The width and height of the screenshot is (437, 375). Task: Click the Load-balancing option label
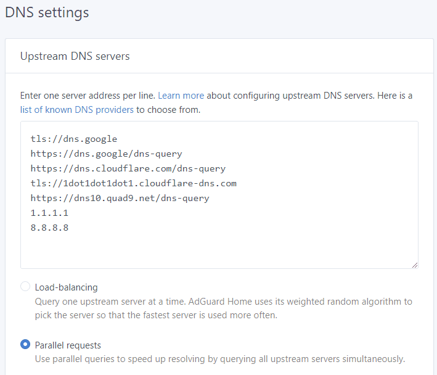click(66, 287)
